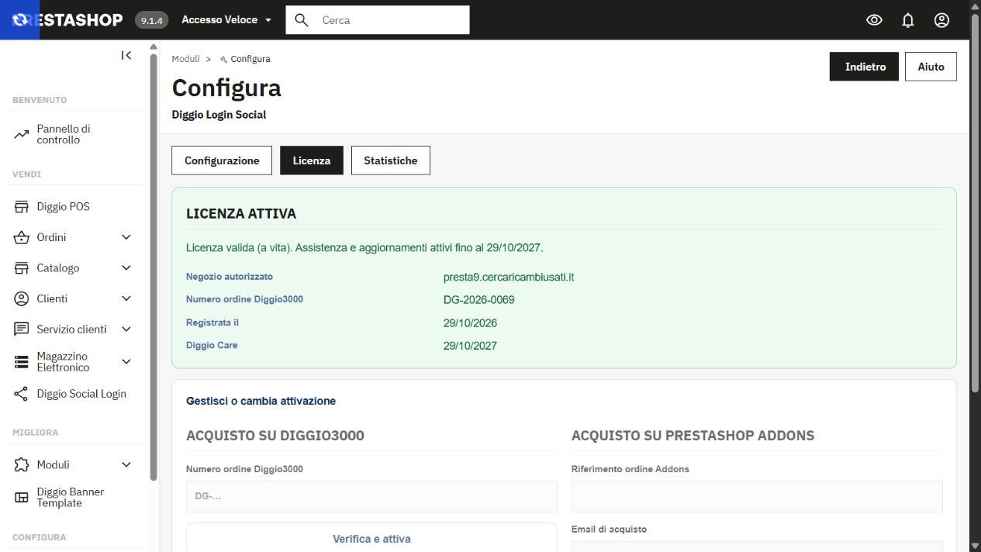
Task: Open the notifications bell
Action: click(908, 20)
